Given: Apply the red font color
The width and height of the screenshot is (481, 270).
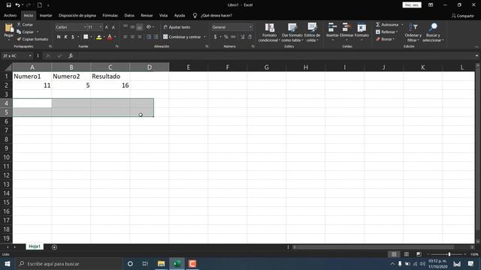Looking at the screenshot, I should coord(110,37).
